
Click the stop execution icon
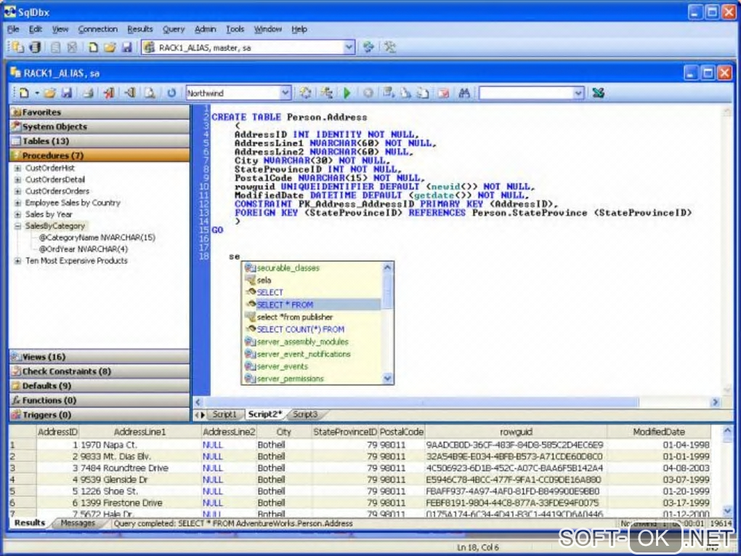point(368,93)
